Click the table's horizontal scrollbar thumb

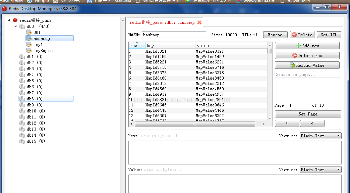[195, 124]
